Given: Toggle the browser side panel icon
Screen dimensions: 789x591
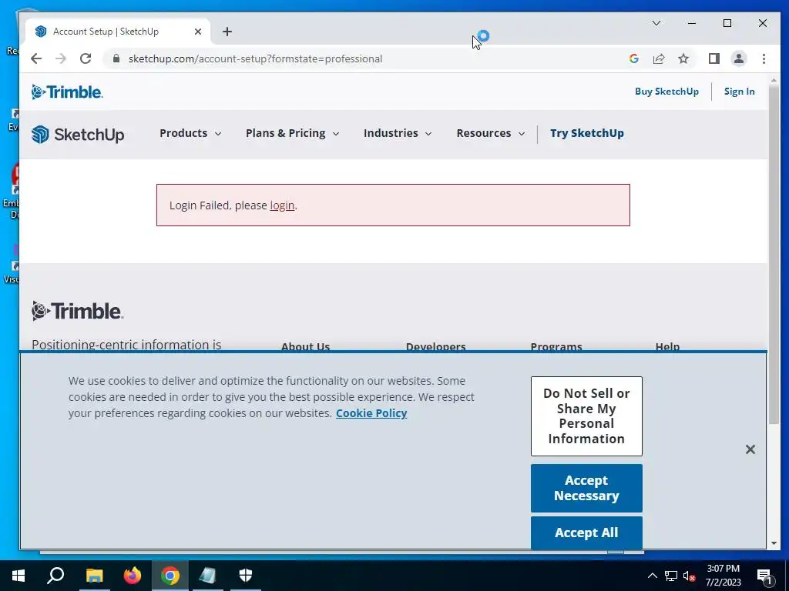Looking at the screenshot, I should point(714,58).
